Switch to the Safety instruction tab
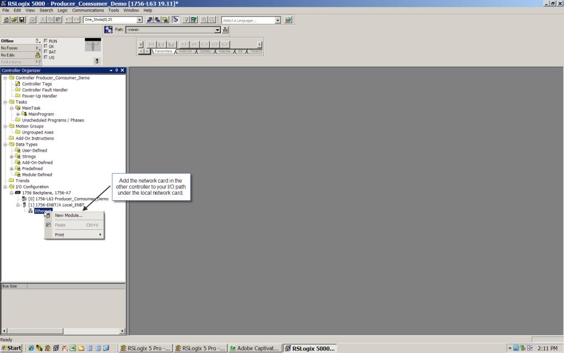564x353 pixels. [205, 51]
